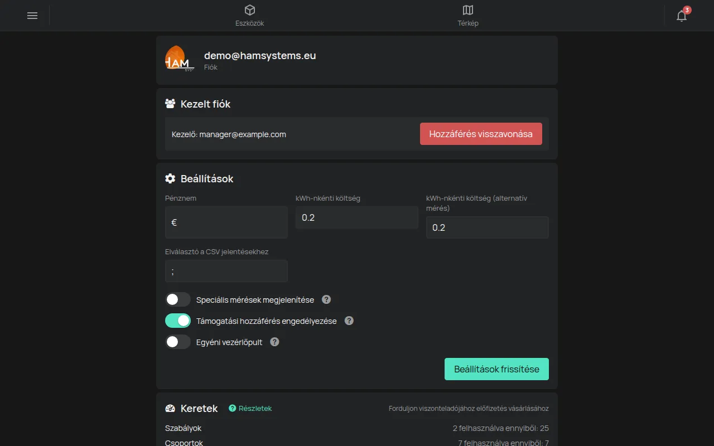Click the Pénznem currency field
Screen dimensions: 714x446
(226, 222)
